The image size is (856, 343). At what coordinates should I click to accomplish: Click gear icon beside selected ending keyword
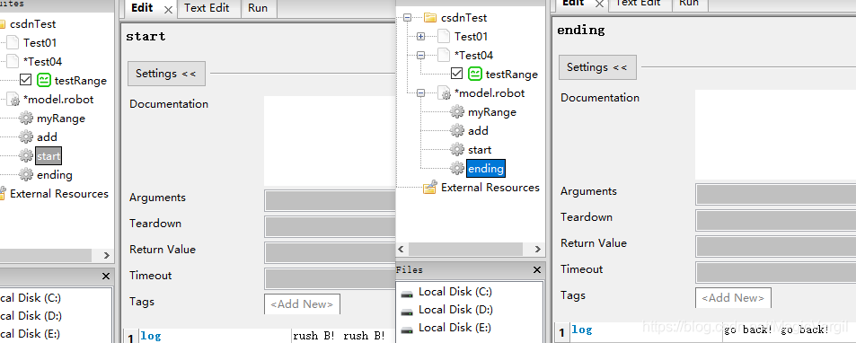(x=457, y=169)
